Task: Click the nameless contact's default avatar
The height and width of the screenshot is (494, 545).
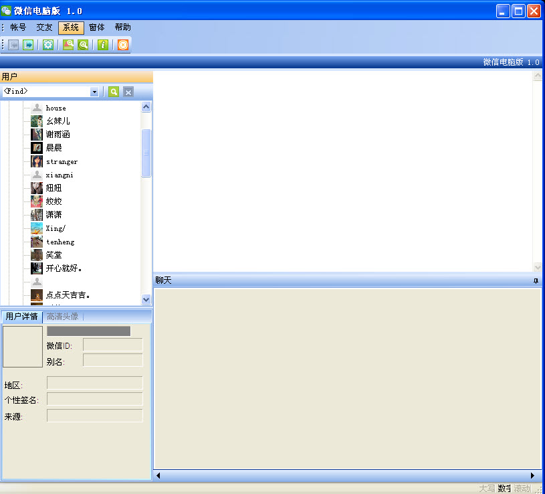Action: click(x=37, y=282)
